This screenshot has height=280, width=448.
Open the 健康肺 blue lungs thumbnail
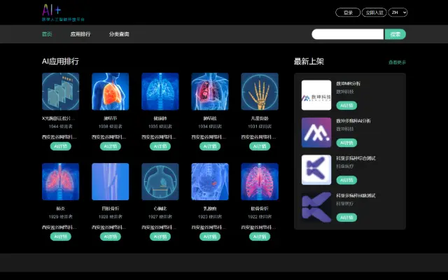point(160,92)
